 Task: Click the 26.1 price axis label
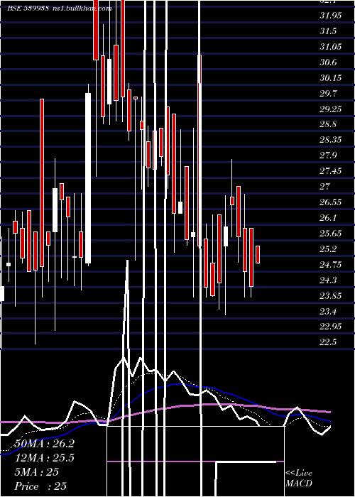328,217
